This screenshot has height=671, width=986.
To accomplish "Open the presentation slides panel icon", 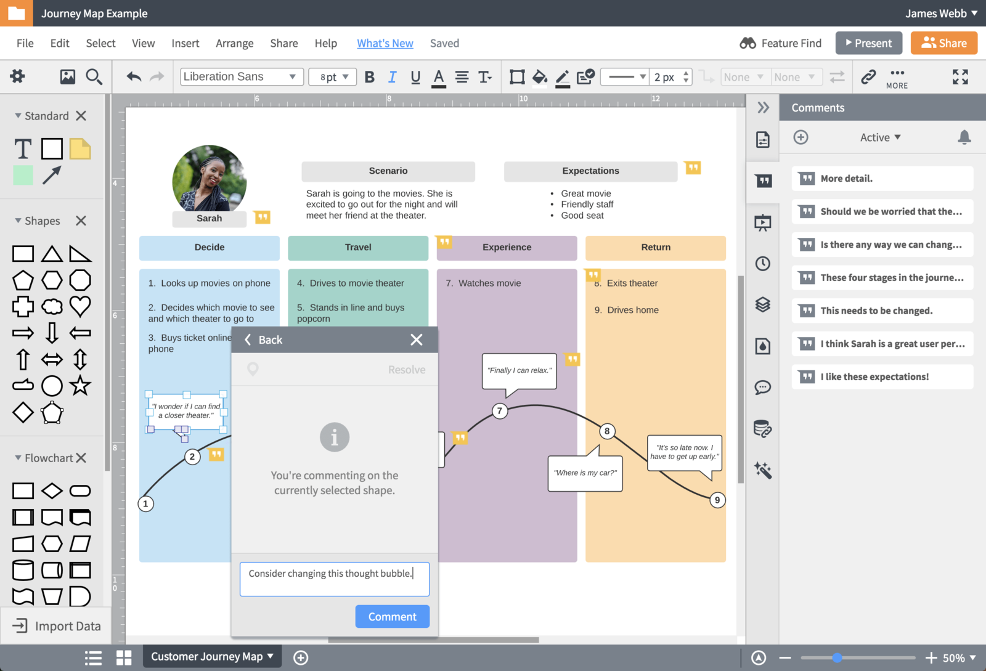I will click(x=763, y=222).
